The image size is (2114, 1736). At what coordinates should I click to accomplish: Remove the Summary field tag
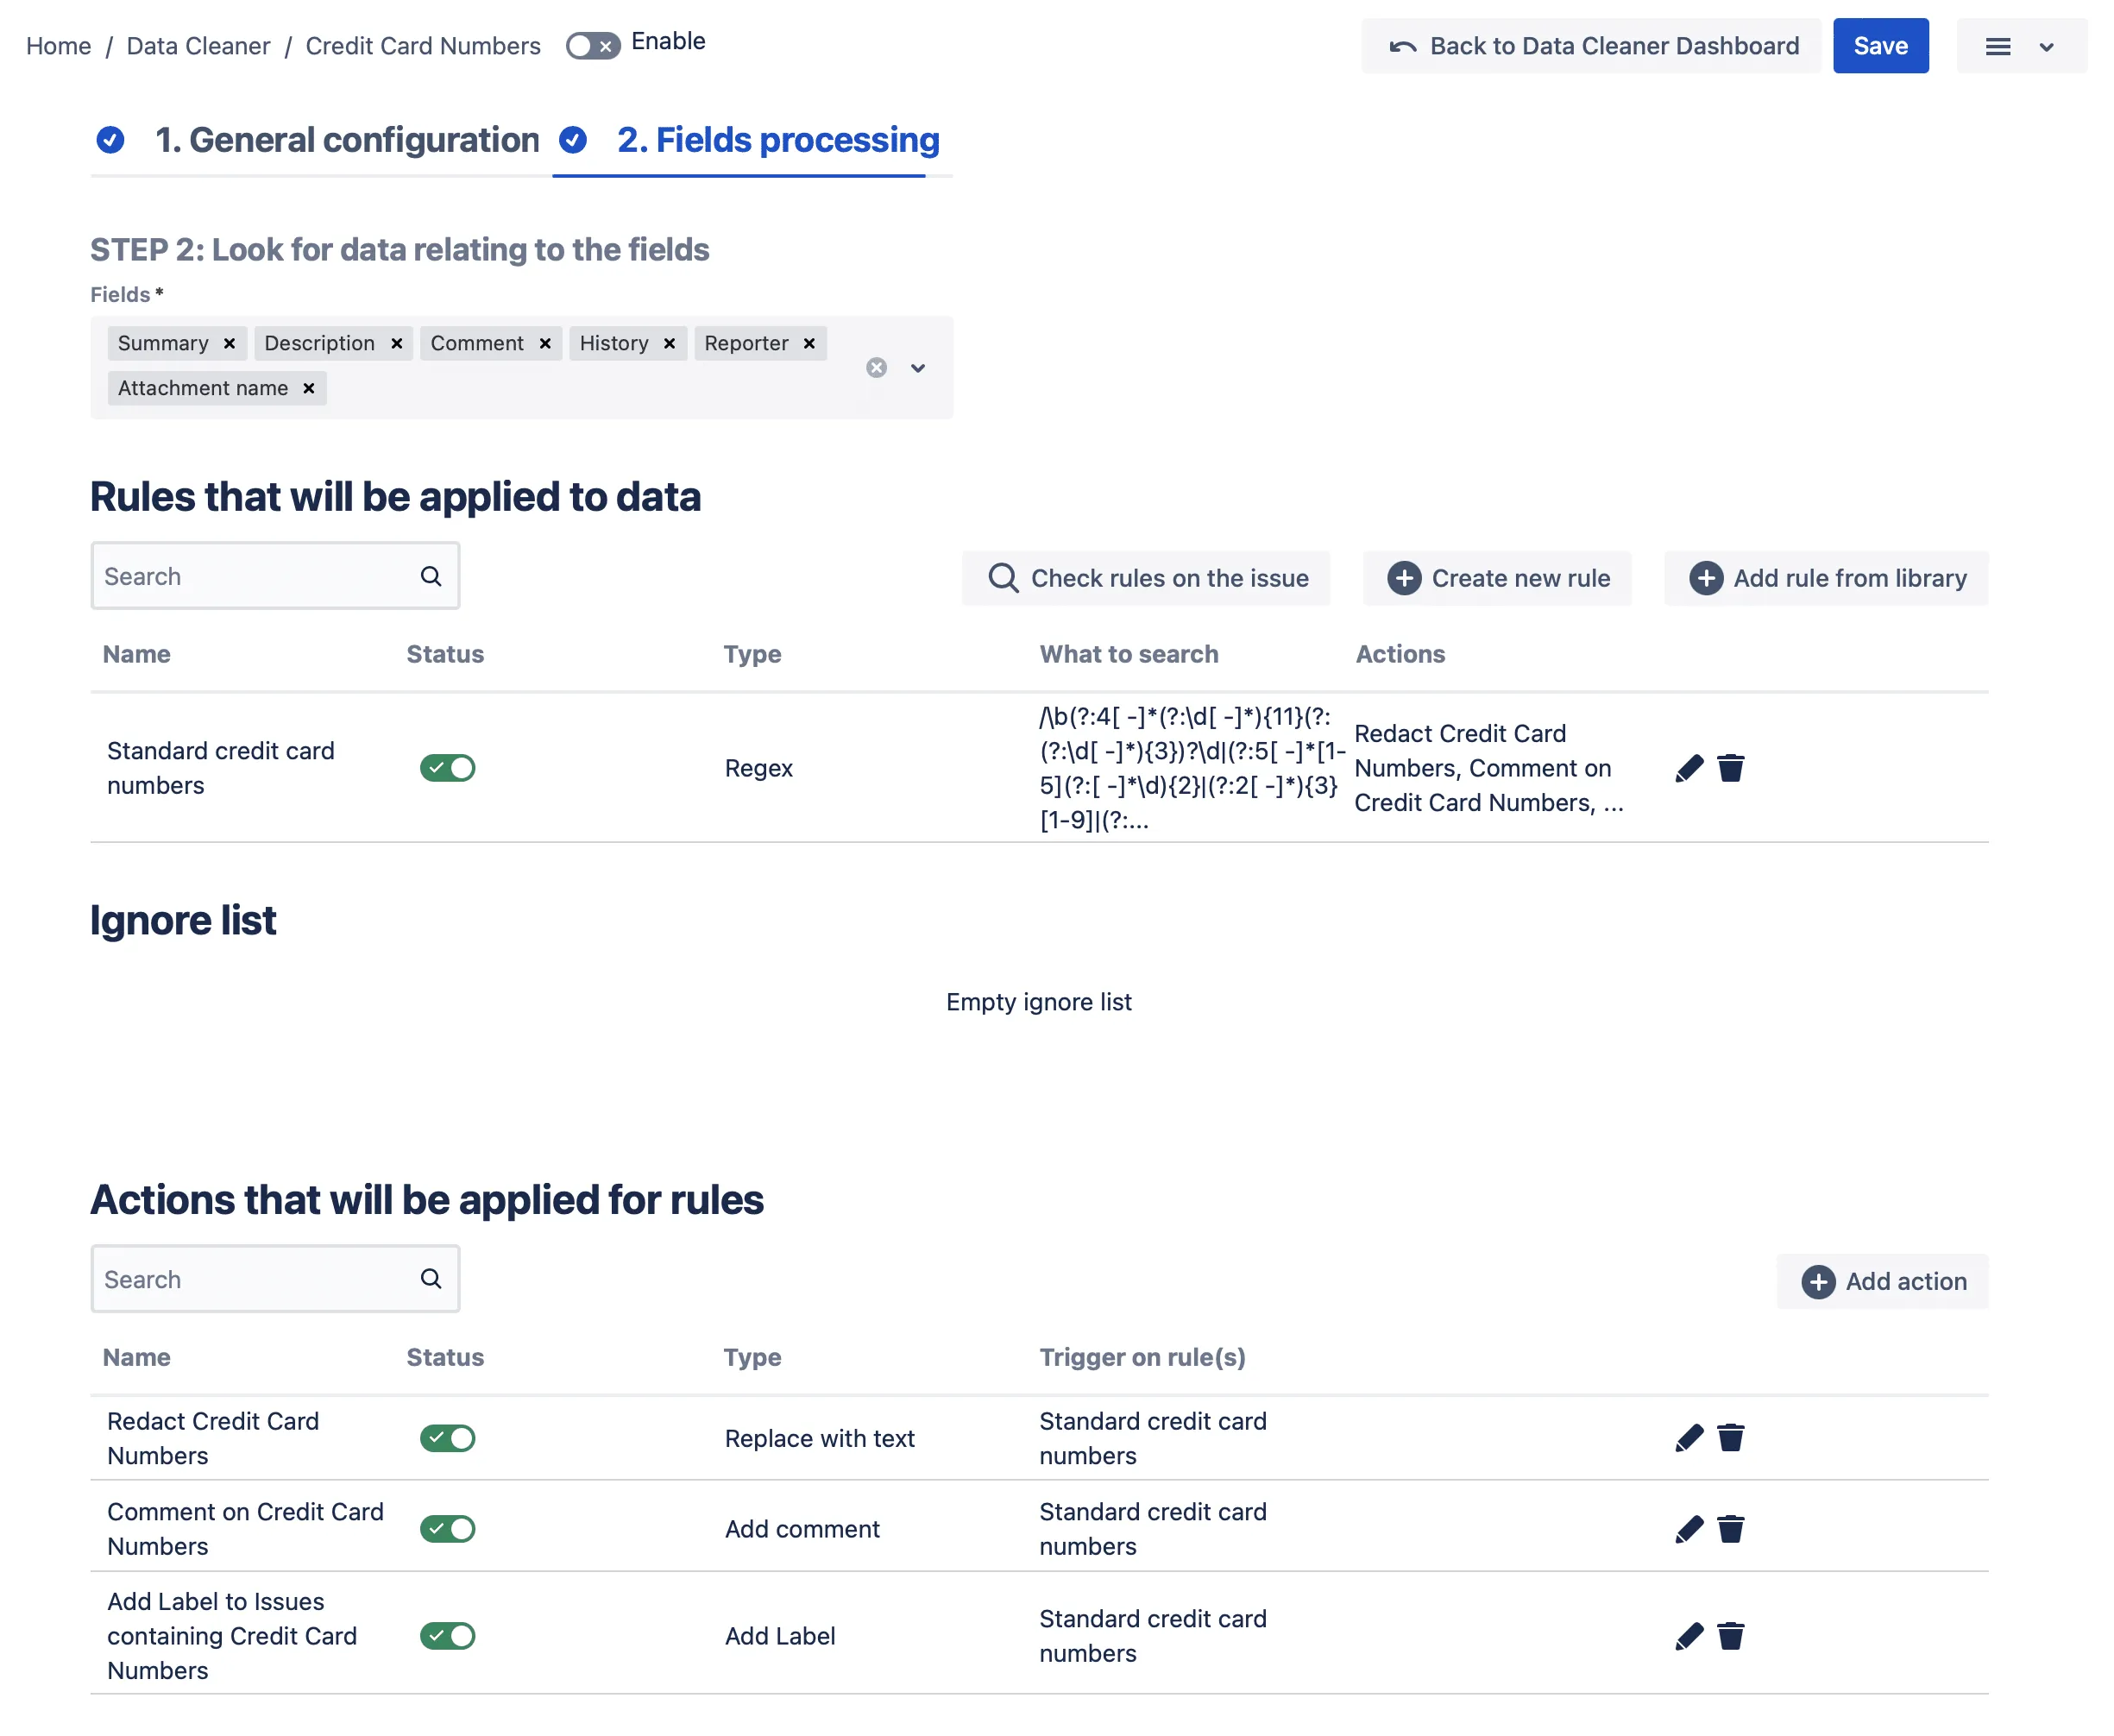(x=229, y=343)
